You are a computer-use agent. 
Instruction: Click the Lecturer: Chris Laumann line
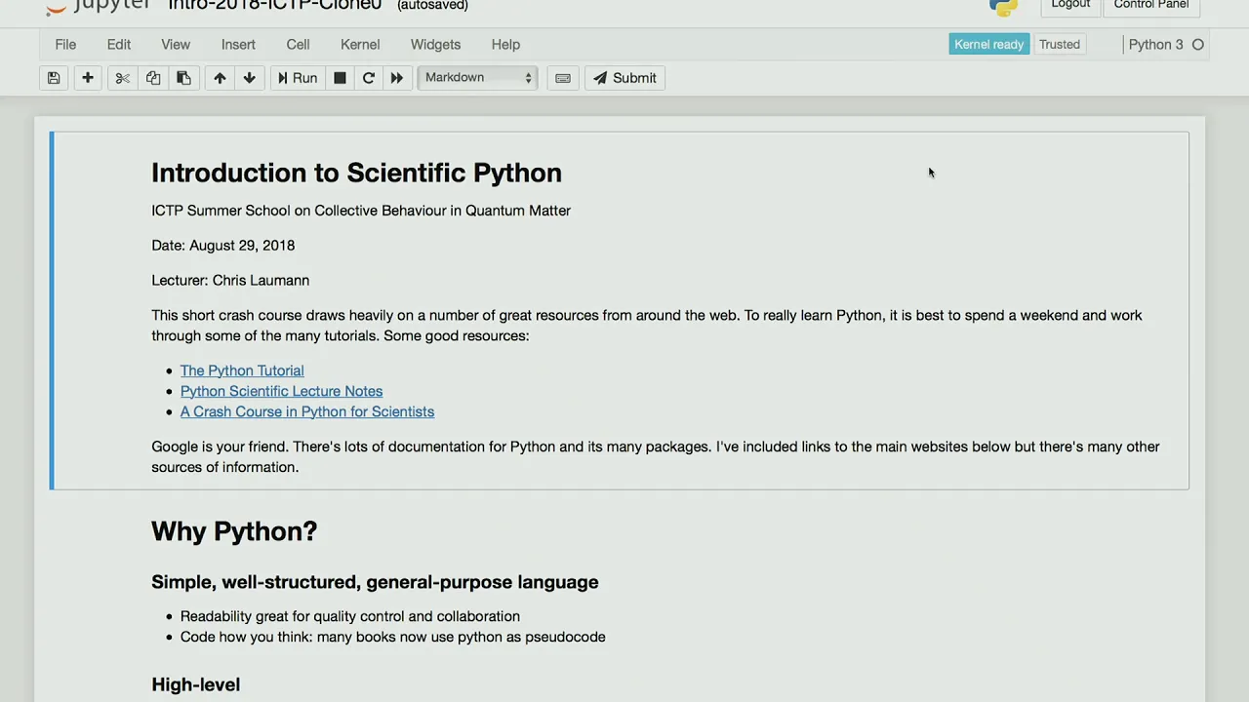230,280
